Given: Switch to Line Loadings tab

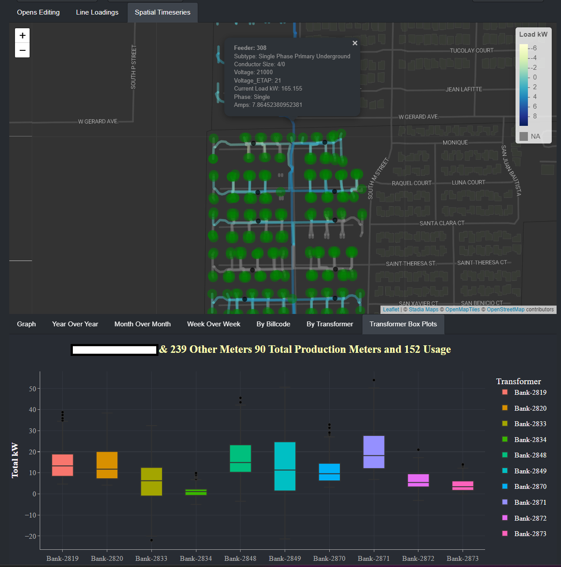Looking at the screenshot, I should (97, 12).
